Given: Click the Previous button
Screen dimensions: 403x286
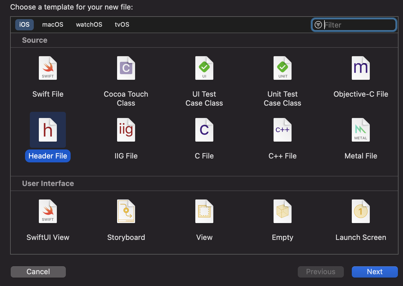Looking at the screenshot, I should pos(321,272).
